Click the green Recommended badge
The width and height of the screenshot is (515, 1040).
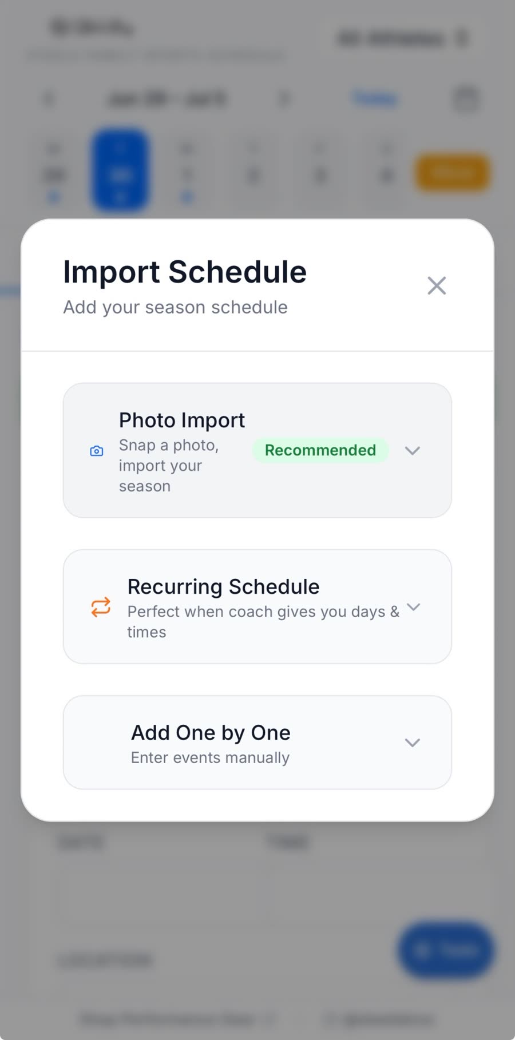click(x=320, y=450)
